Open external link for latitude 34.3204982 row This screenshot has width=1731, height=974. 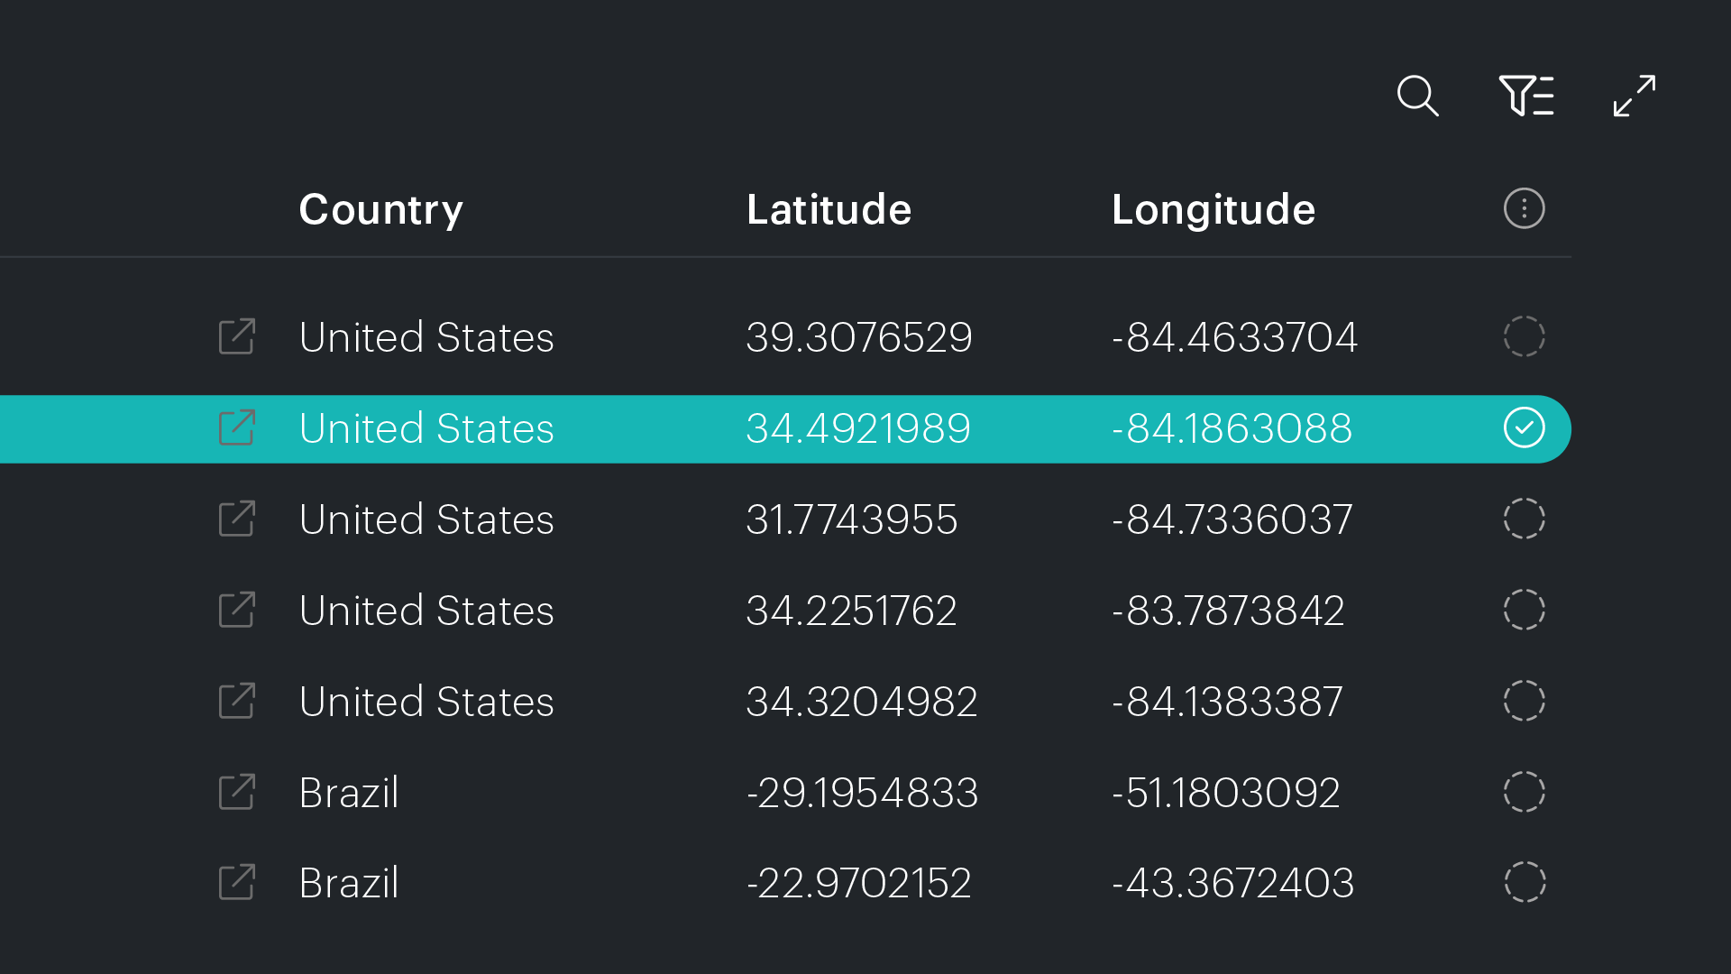tap(237, 701)
